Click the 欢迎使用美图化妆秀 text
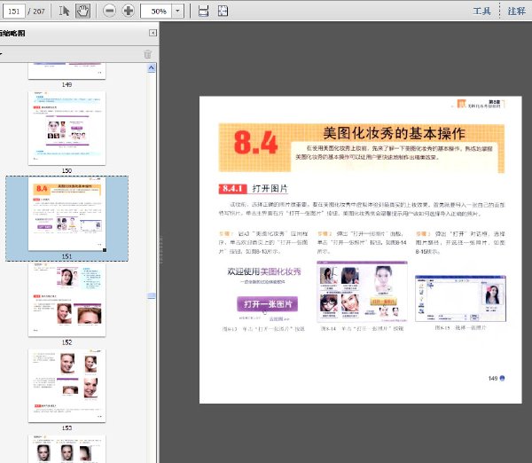 coord(264,271)
